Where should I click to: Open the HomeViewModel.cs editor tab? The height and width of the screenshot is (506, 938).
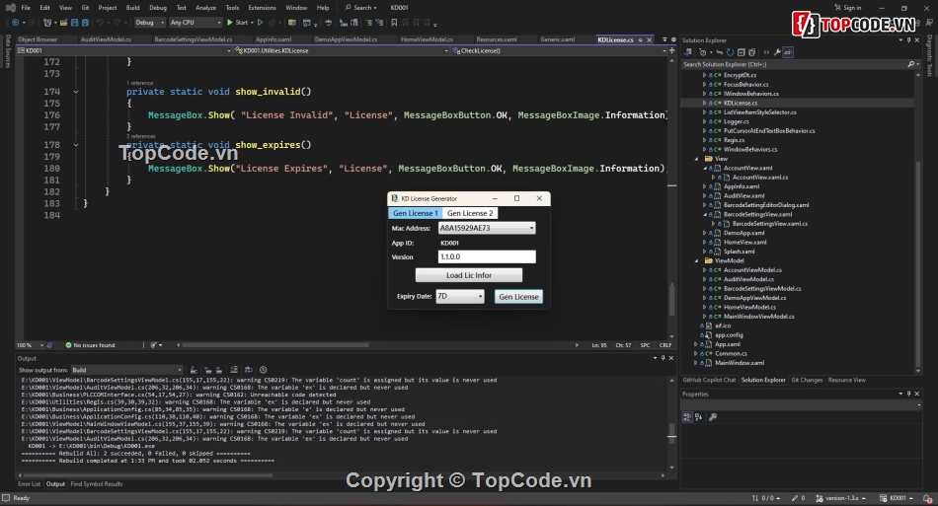[x=427, y=39]
